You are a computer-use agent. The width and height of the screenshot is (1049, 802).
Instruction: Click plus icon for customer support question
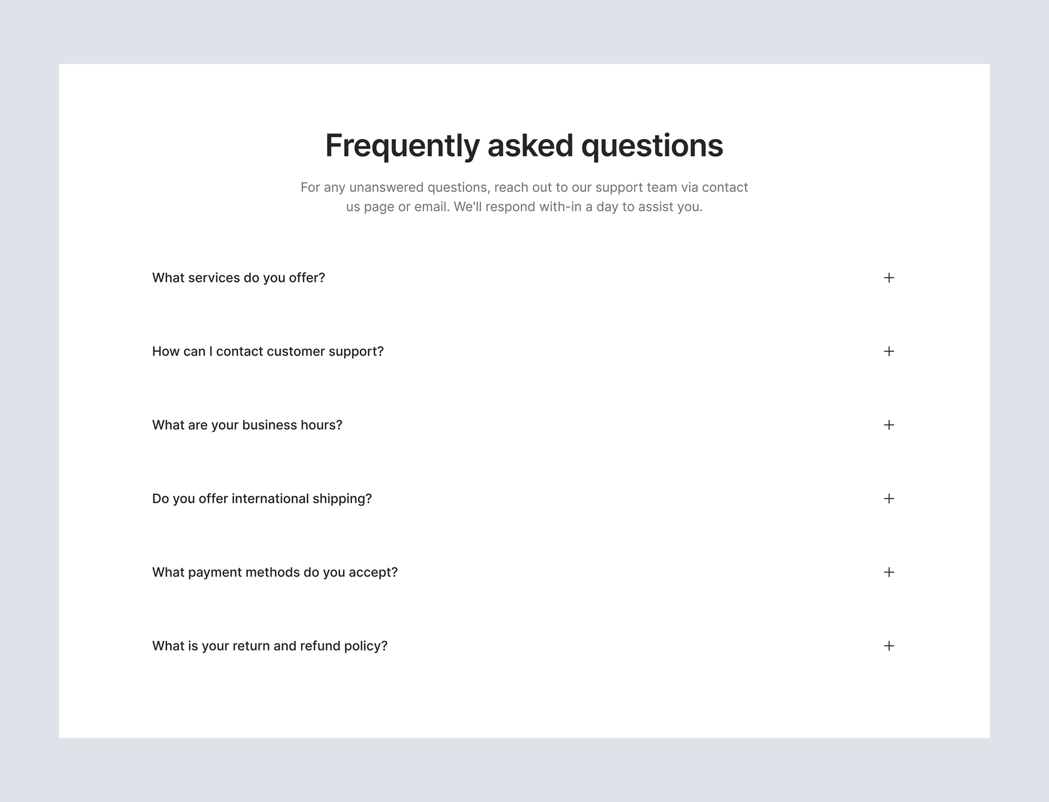tap(888, 351)
